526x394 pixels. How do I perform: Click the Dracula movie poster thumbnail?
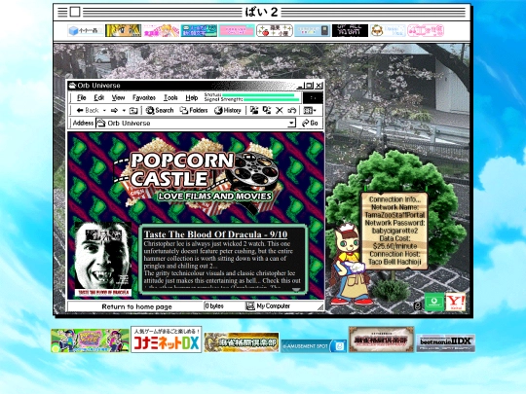point(102,259)
